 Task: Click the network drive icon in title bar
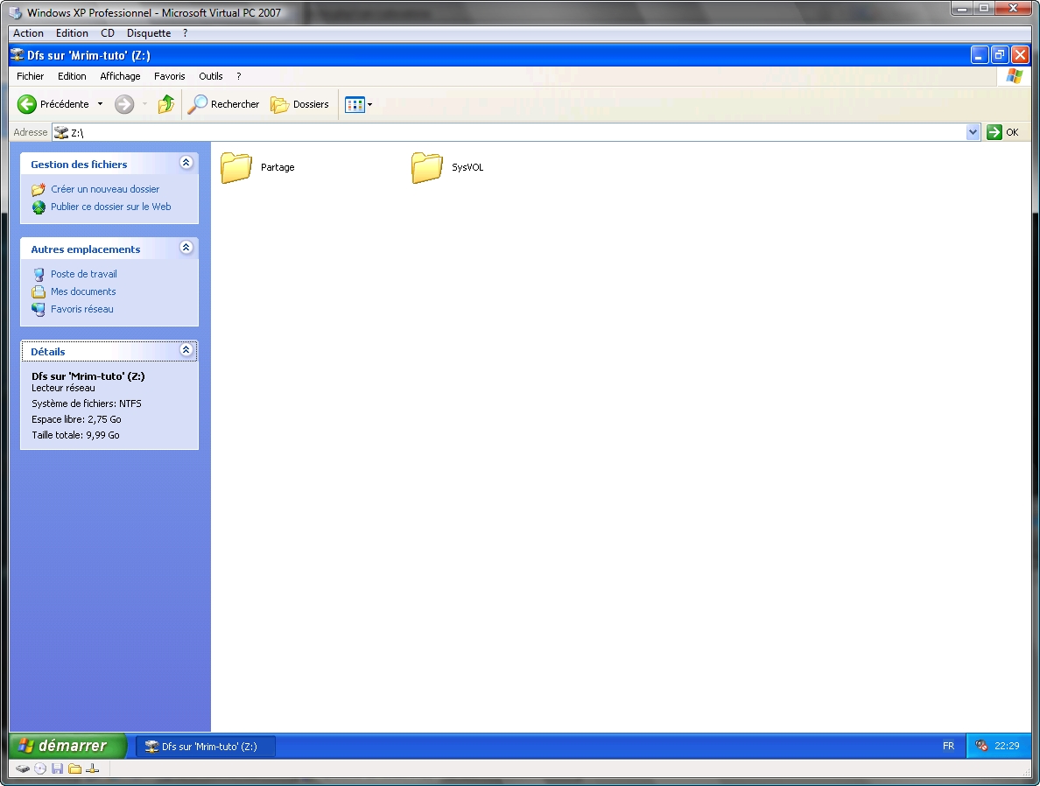[x=18, y=55]
